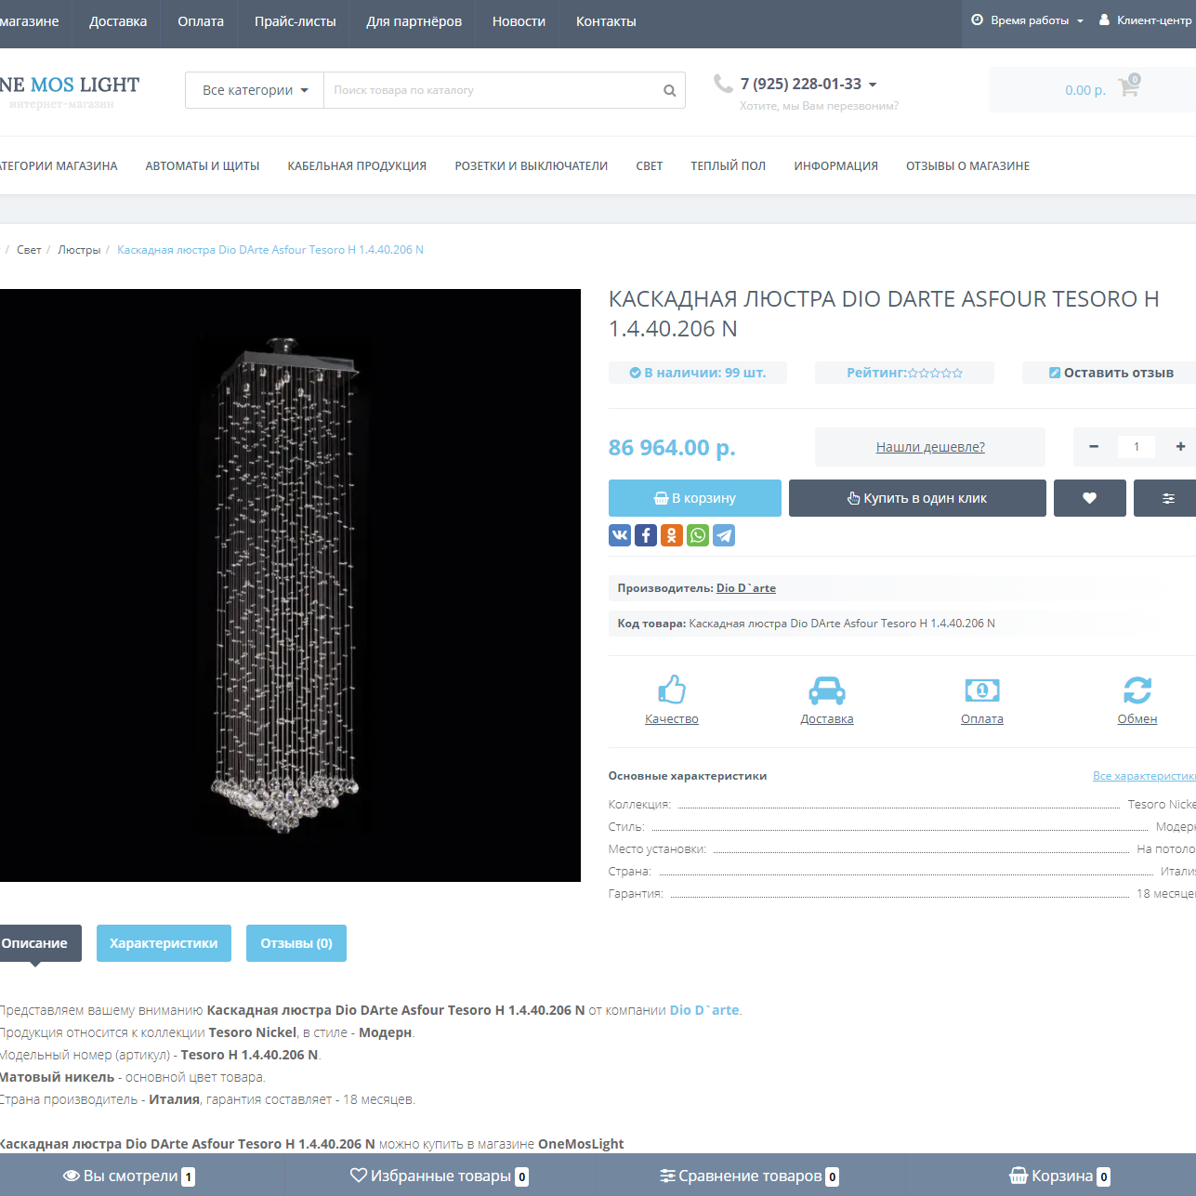Click the search magnifier icon

click(669, 90)
